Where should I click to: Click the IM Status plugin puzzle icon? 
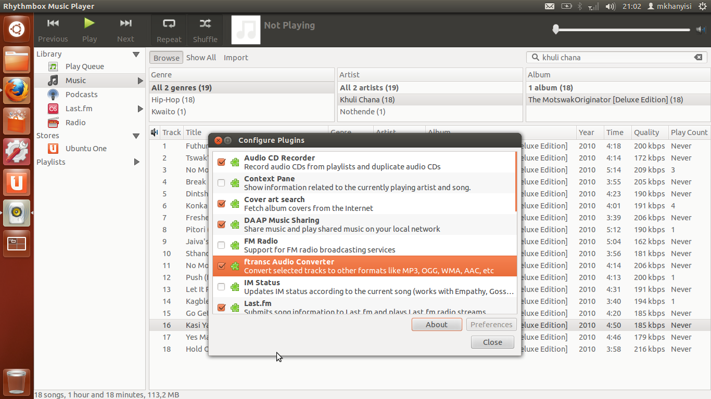point(235,287)
